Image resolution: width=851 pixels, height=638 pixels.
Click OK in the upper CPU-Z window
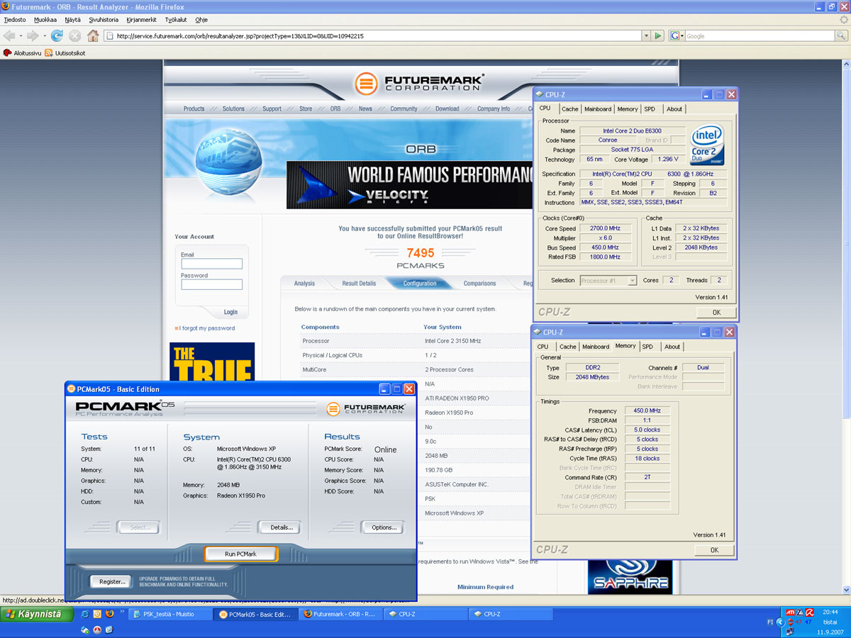click(x=716, y=313)
